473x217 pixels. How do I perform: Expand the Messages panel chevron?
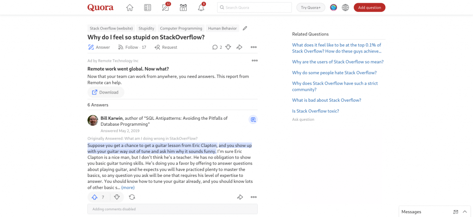465,211
